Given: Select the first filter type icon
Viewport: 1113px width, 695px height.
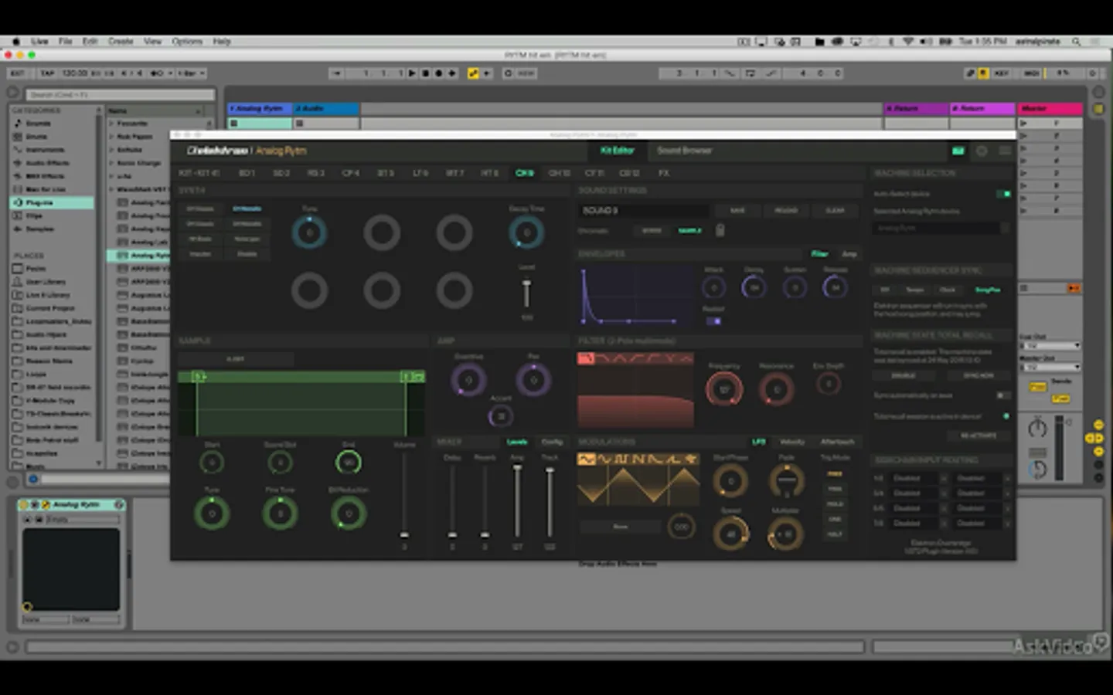Looking at the screenshot, I should [585, 358].
